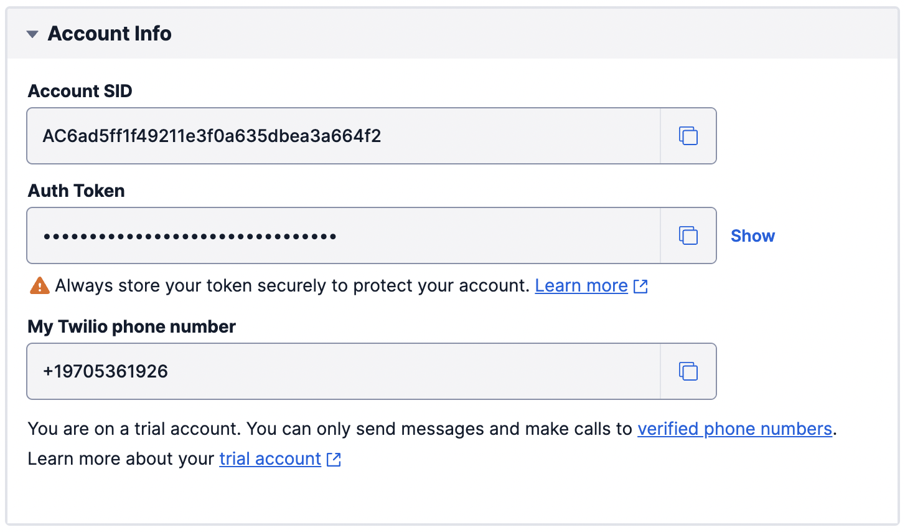Click the trial account notice sentence
Image resolution: width=905 pixels, height=532 pixels.
(x=330, y=429)
